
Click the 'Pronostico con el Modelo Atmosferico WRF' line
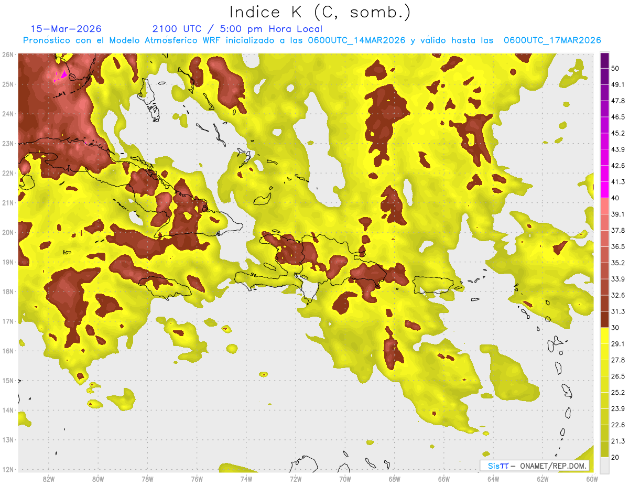[312, 40]
